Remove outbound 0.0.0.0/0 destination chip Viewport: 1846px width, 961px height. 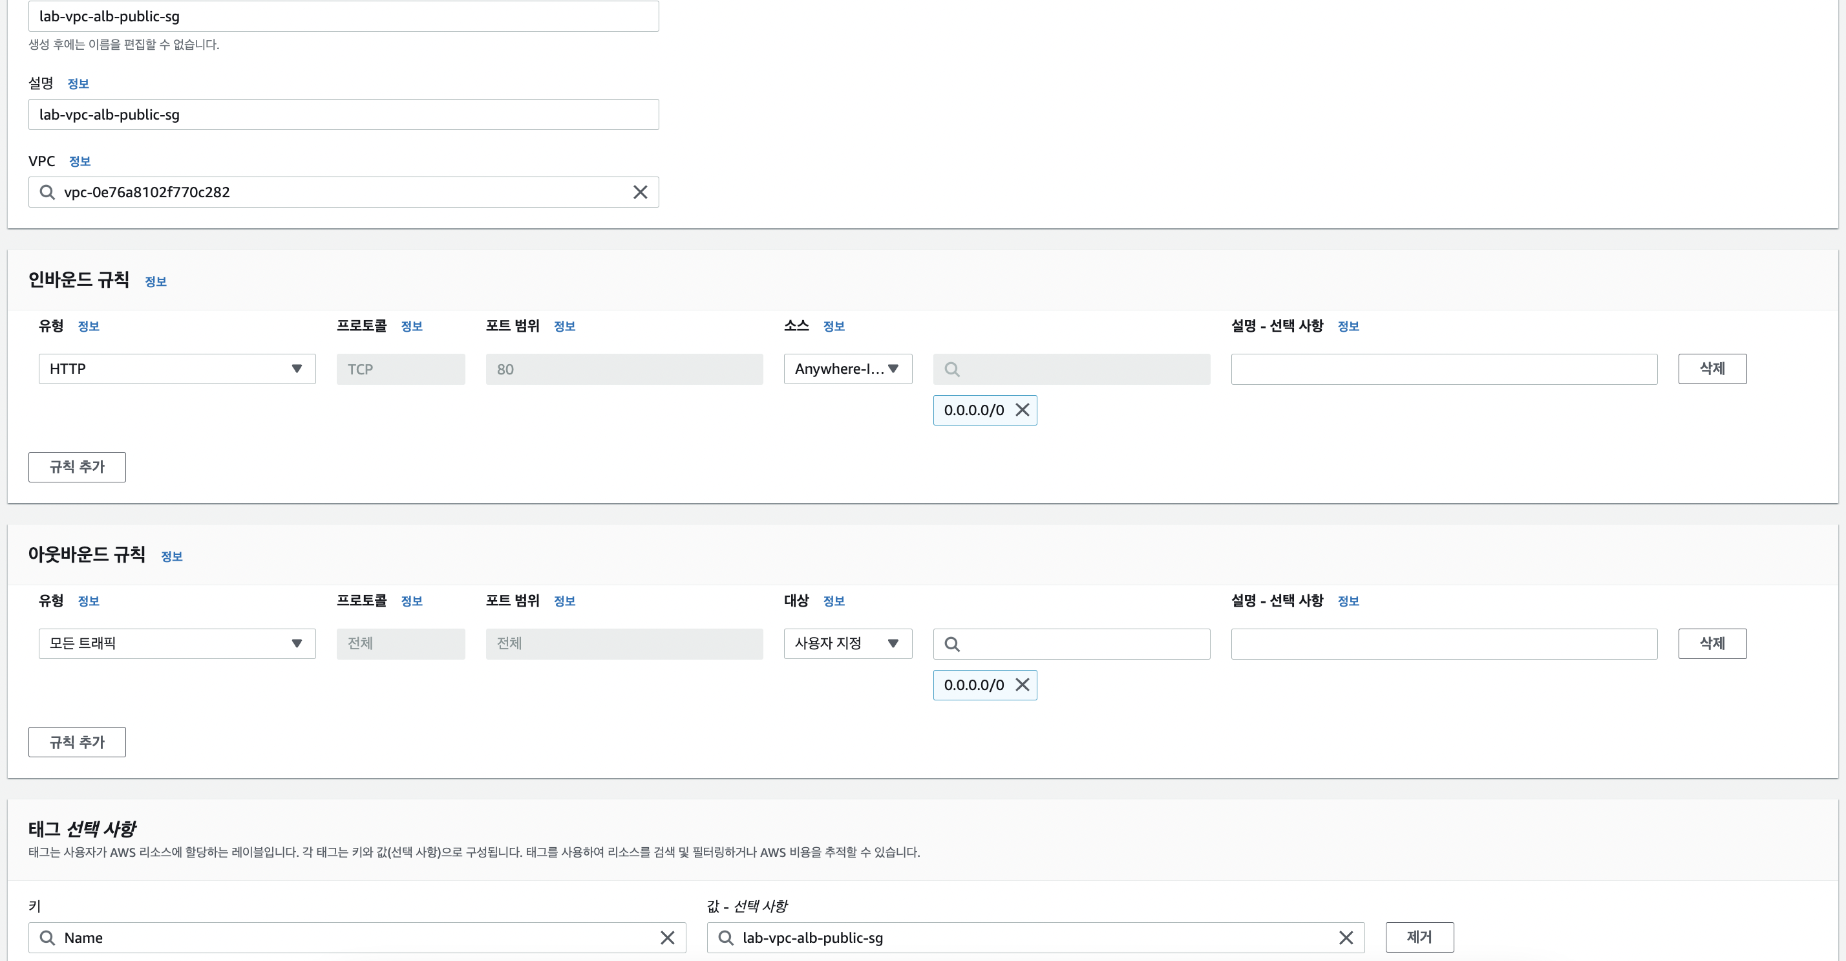1023,685
